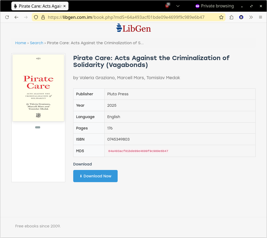Image resolution: width=267 pixels, height=238 pixels.
Task: Open the hamburger application menu
Action: pyautogui.click(x=260, y=17)
